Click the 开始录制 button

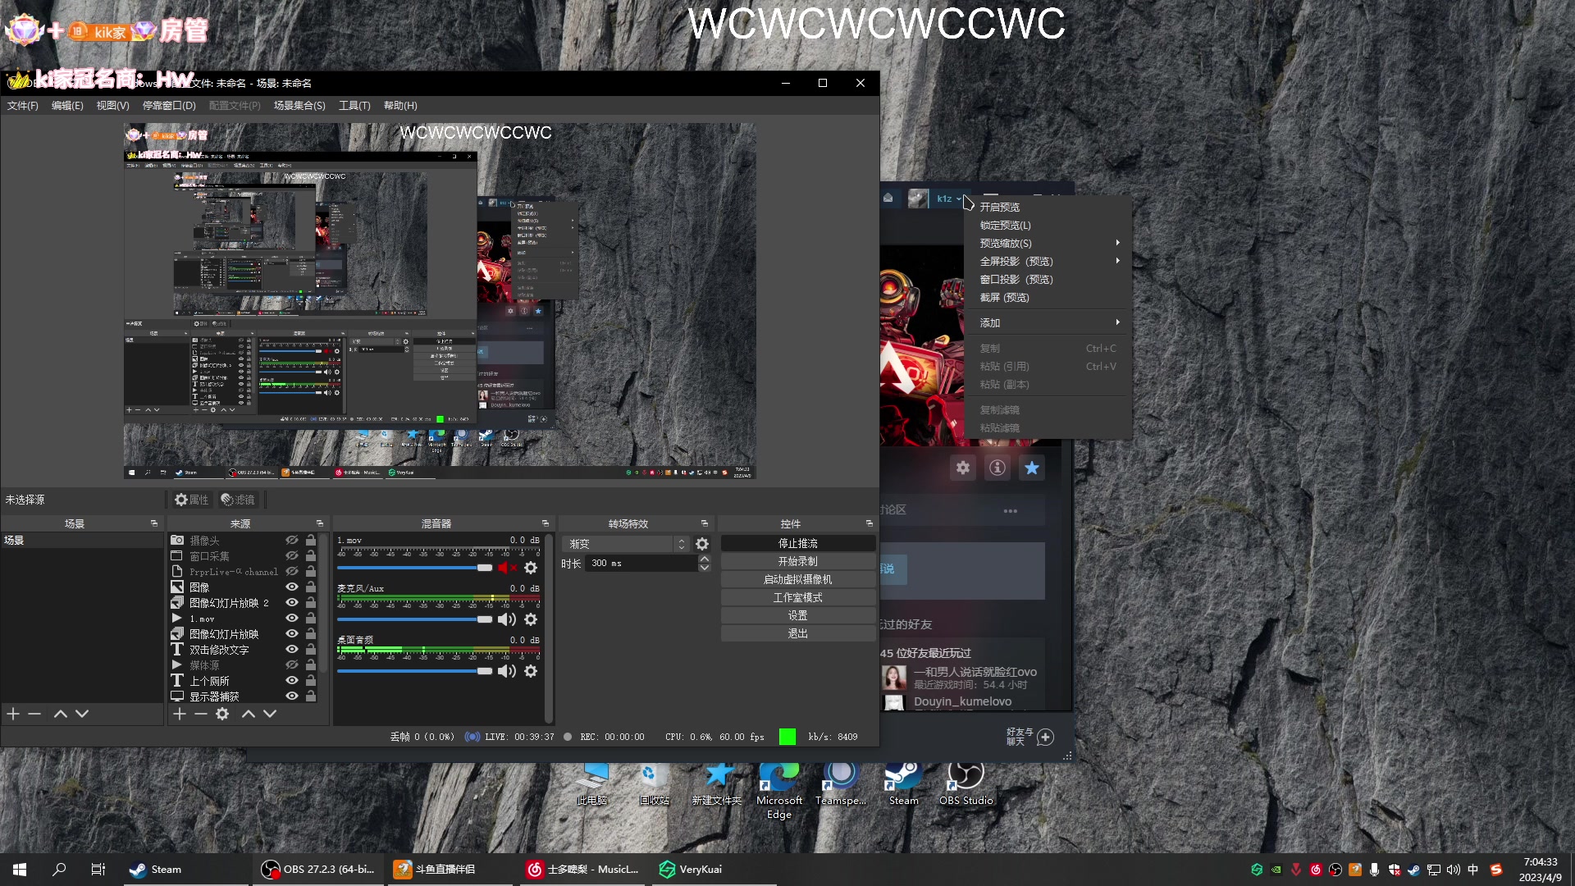(798, 562)
